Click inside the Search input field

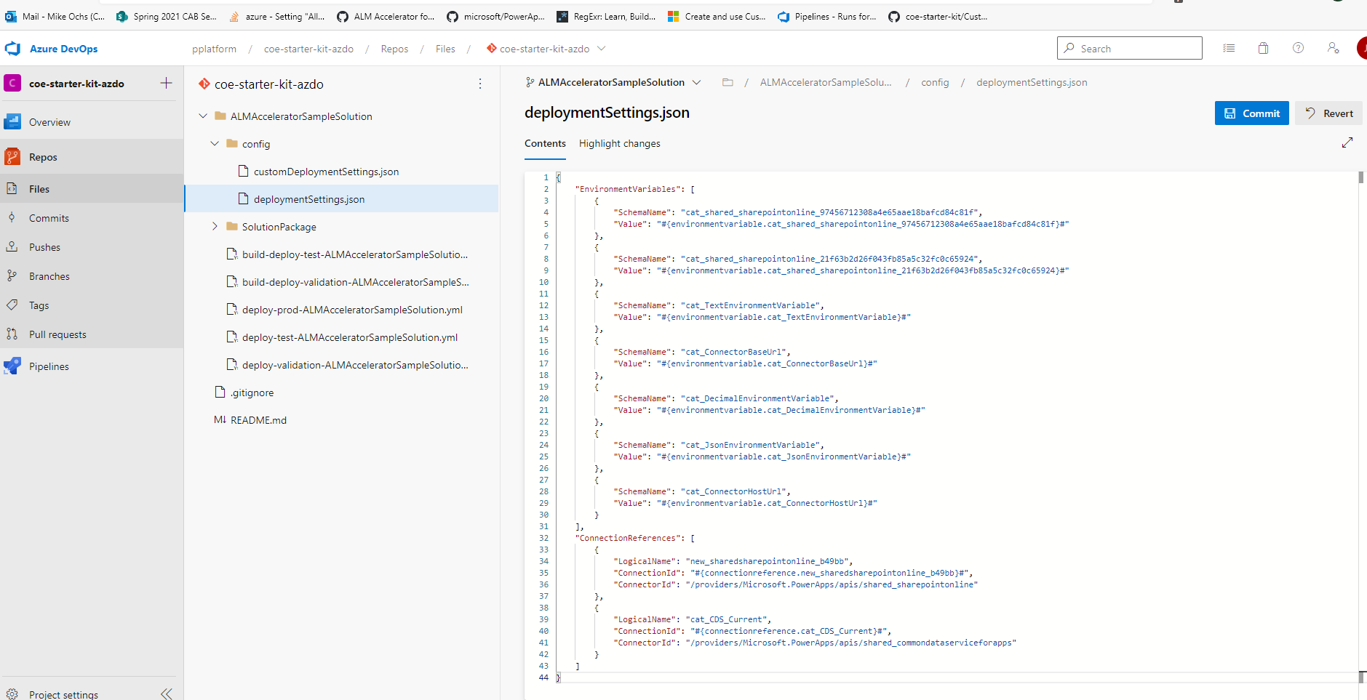click(x=1130, y=48)
